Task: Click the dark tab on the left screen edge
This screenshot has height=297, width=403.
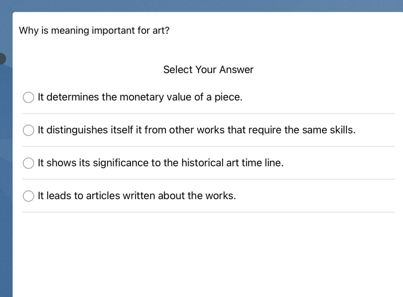Action: click(2, 58)
